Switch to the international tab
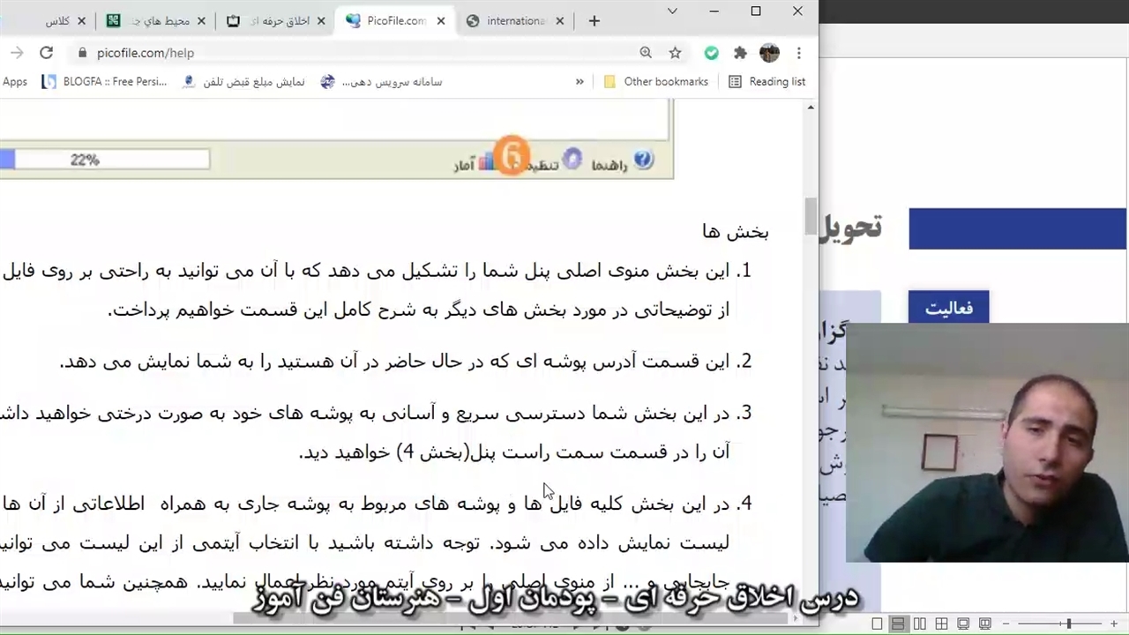Viewport: 1129px width, 635px height. point(516,21)
